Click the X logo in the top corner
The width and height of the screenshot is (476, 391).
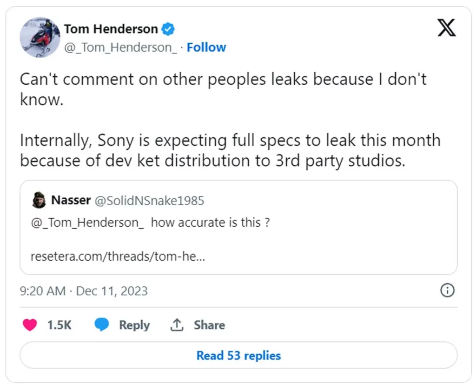[446, 28]
